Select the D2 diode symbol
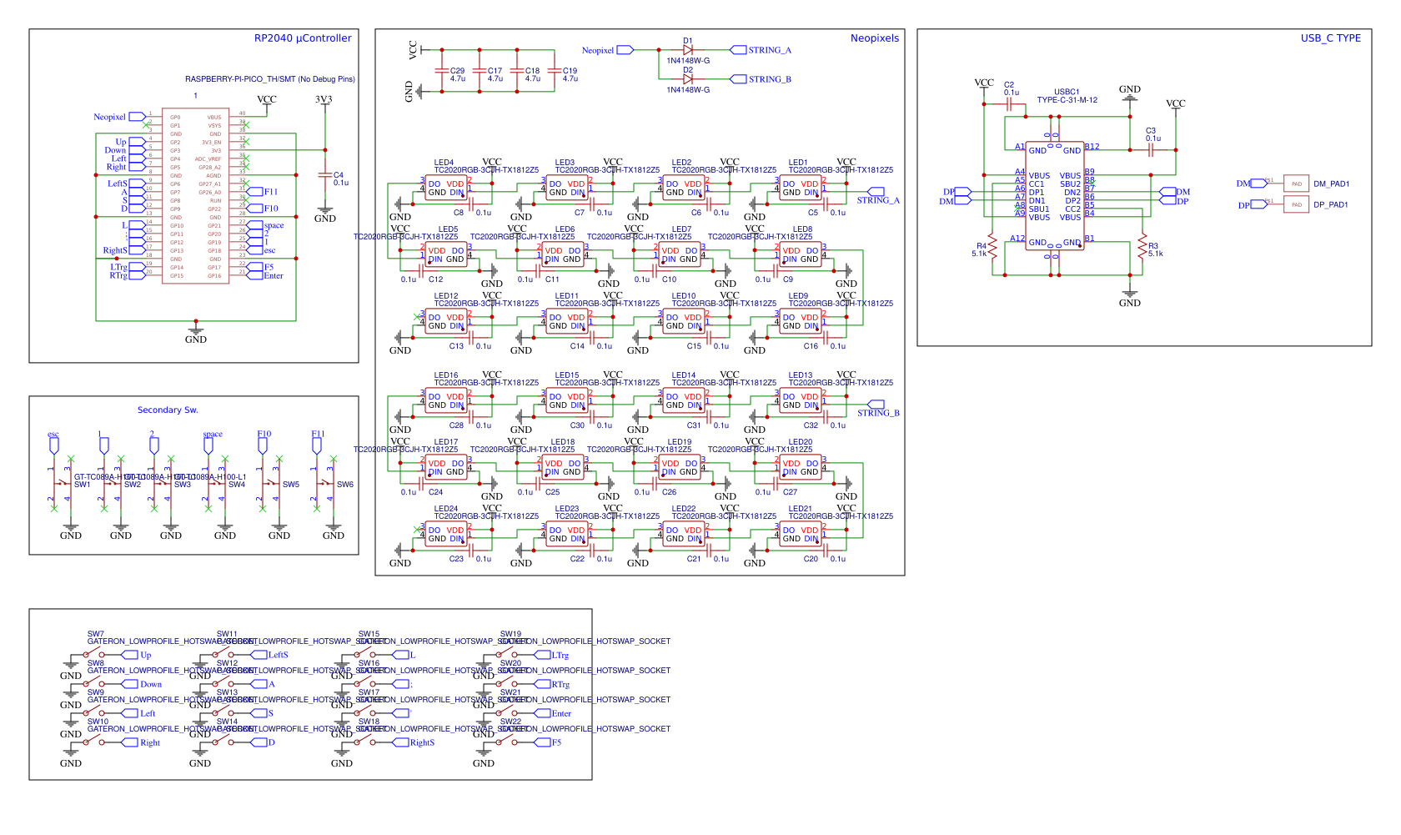This screenshot has width=1401, height=835. 688,79
